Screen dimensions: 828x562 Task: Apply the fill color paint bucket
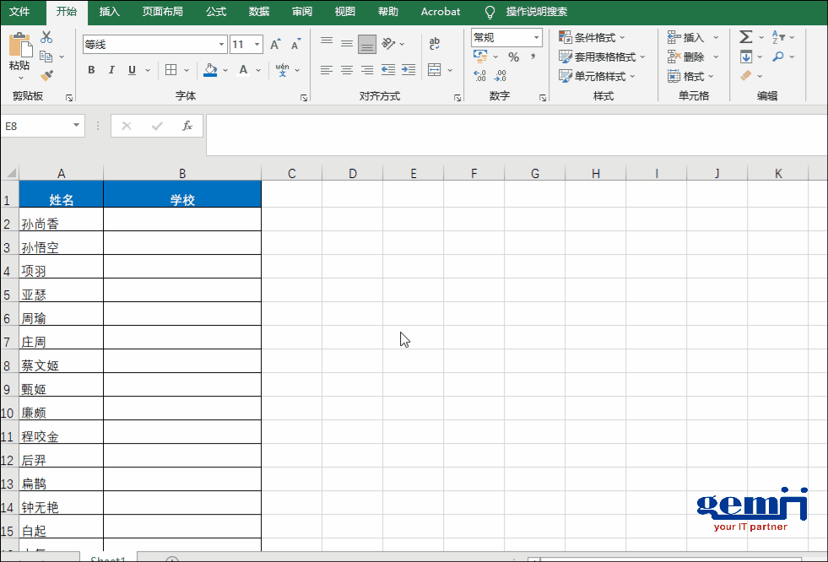point(210,70)
